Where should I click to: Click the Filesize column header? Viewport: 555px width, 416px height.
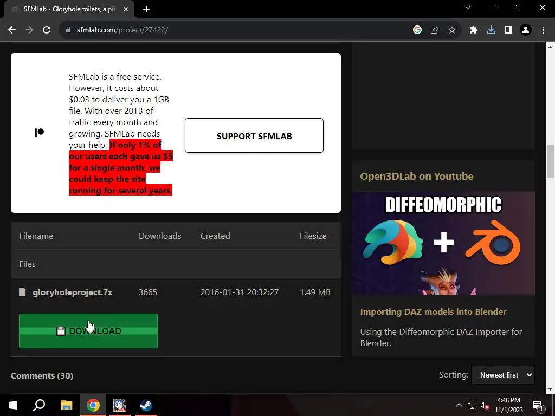pyautogui.click(x=313, y=236)
